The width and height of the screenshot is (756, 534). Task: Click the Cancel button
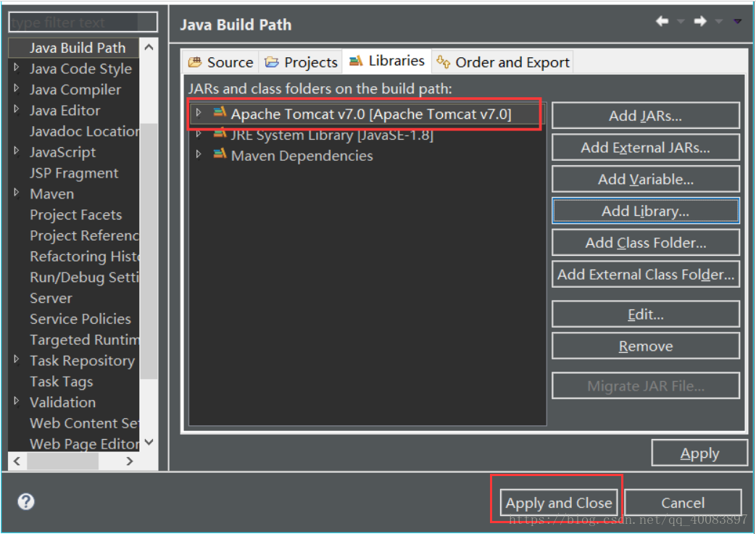tap(683, 503)
